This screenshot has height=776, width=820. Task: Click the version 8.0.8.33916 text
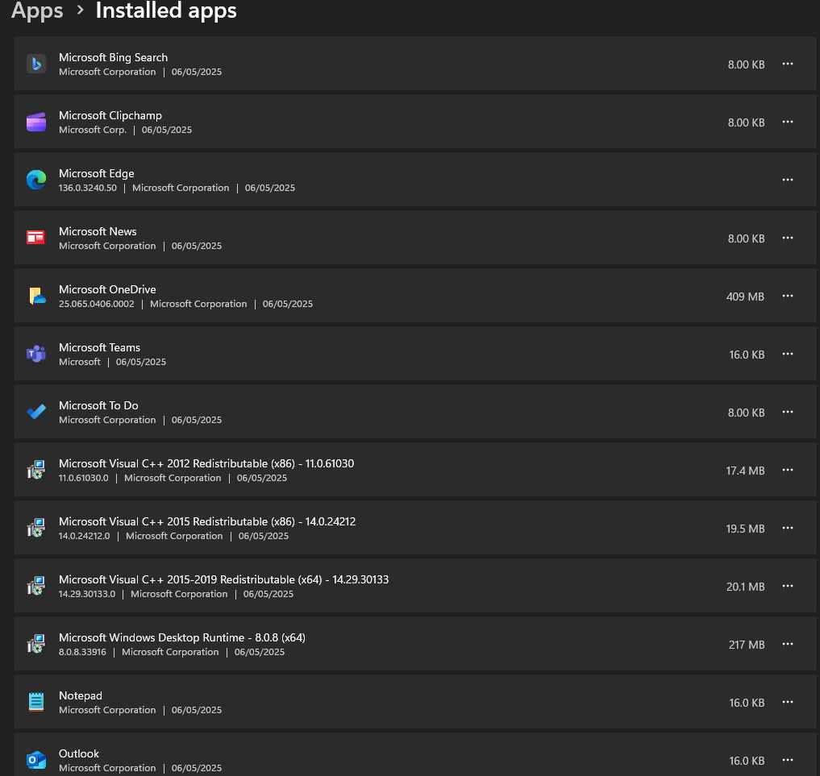82,652
